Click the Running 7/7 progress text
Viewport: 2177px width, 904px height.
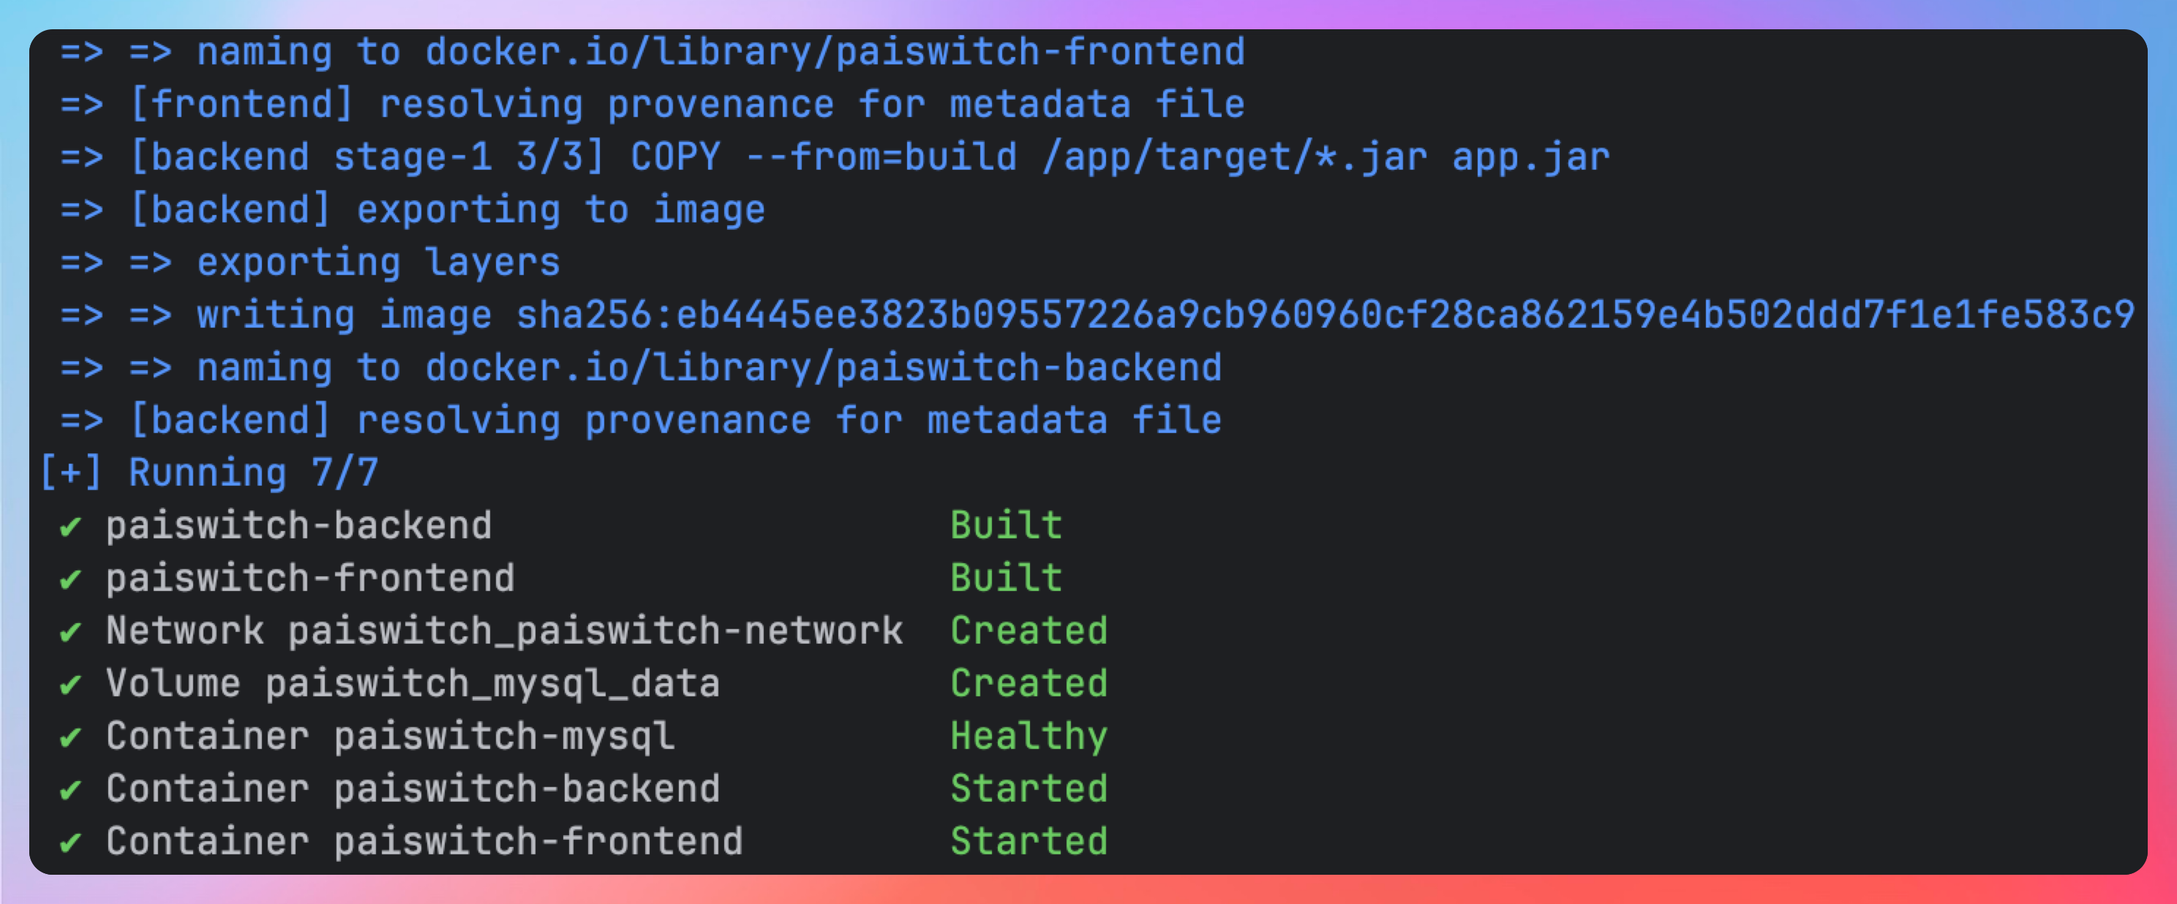coord(252,473)
